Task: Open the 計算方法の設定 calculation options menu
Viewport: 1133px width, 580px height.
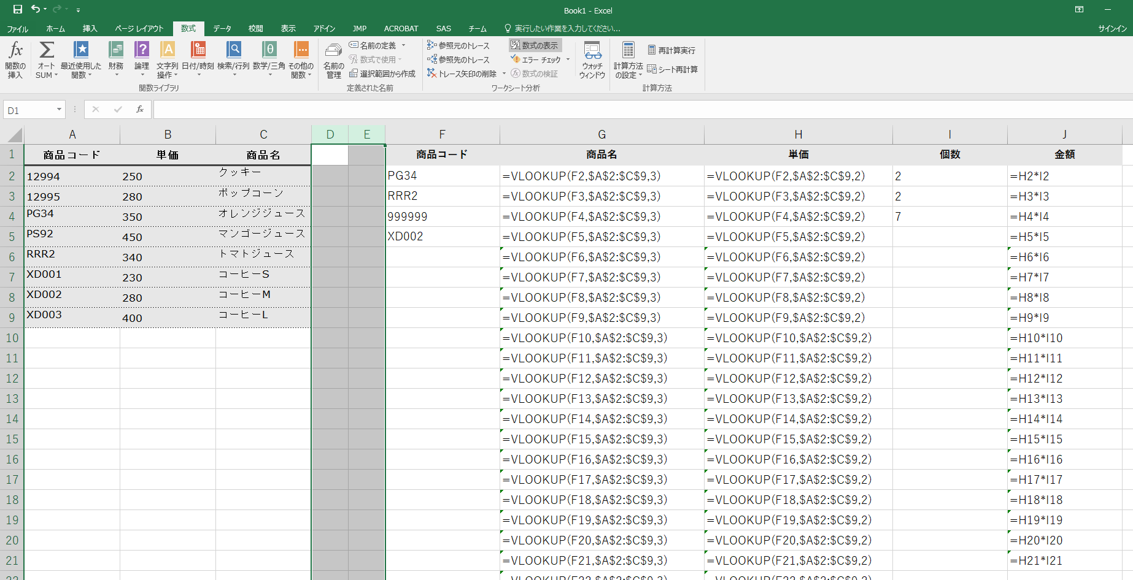Action: click(628, 60)
